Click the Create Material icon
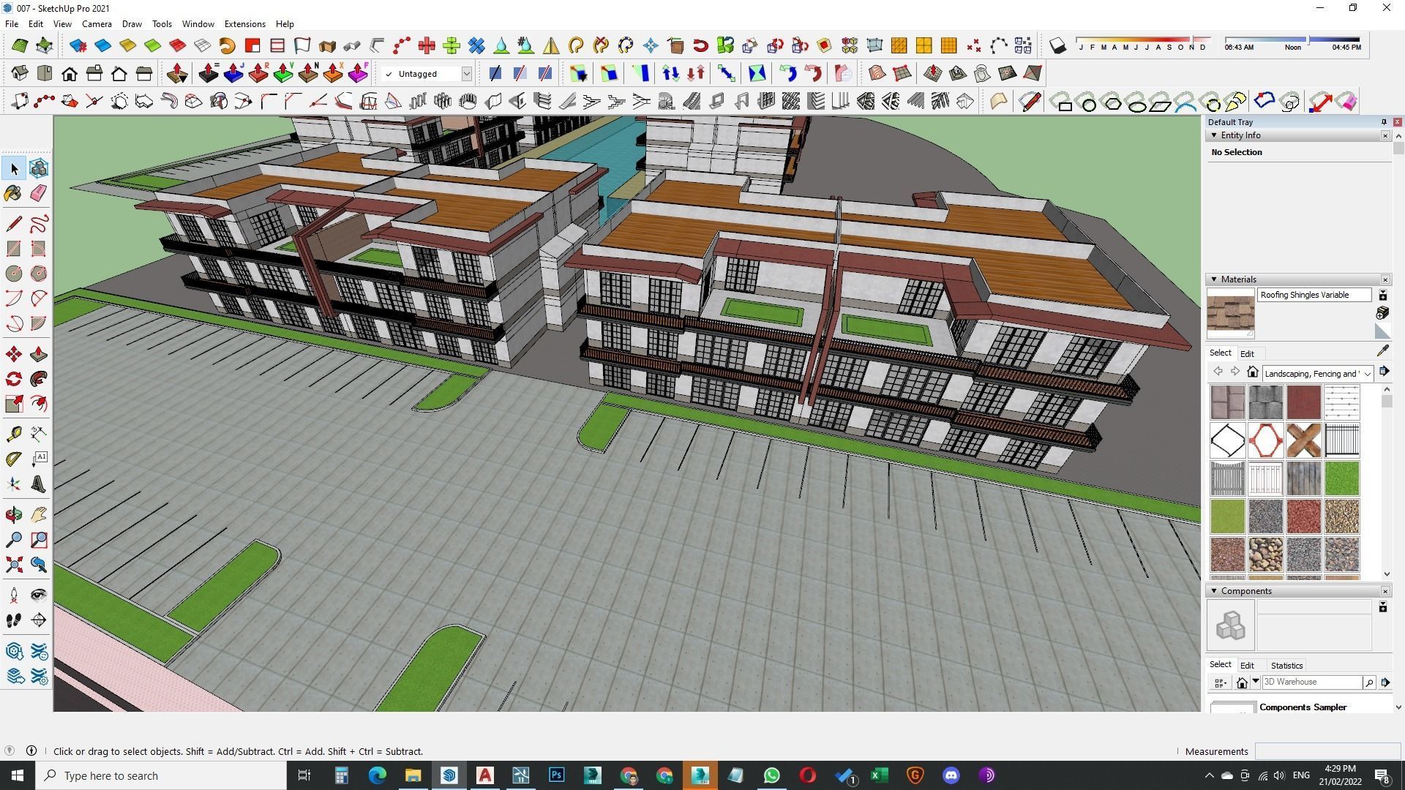This screenshot has width=1405, height=790. 1382,313
